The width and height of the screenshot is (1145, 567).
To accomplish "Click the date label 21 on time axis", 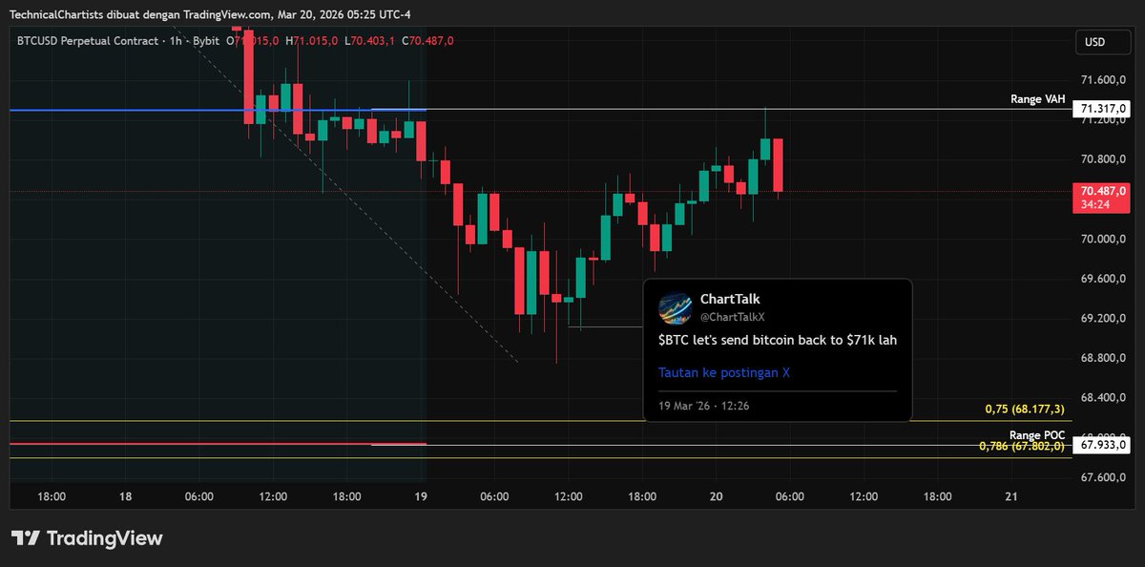I will pyautogui.click(x=1012, y=496).
